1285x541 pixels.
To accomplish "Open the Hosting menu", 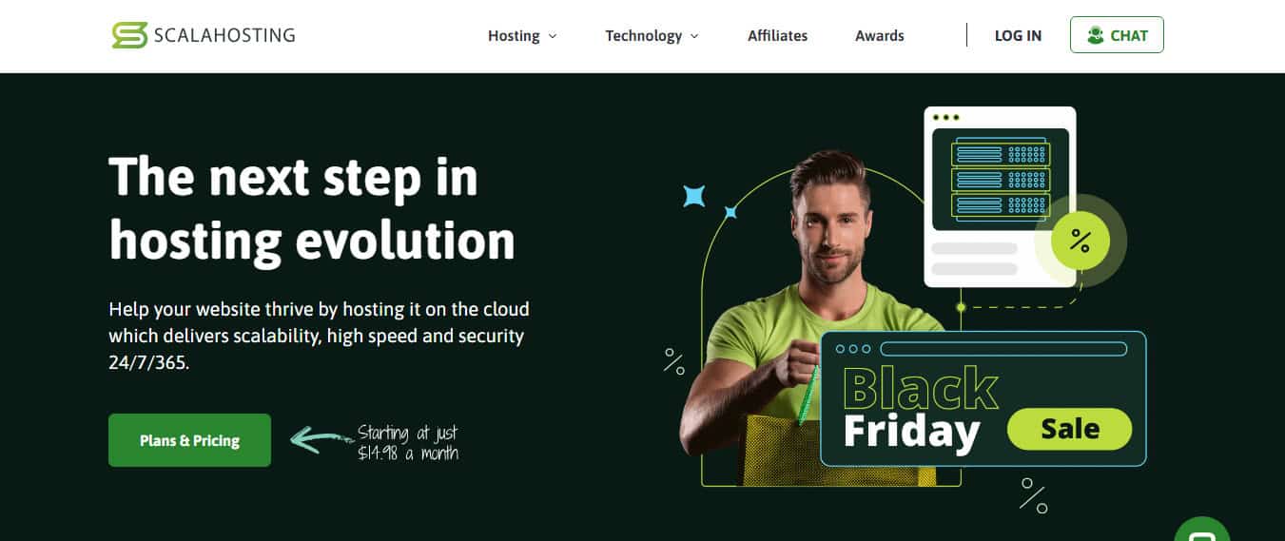I will (x=522, y=35).
